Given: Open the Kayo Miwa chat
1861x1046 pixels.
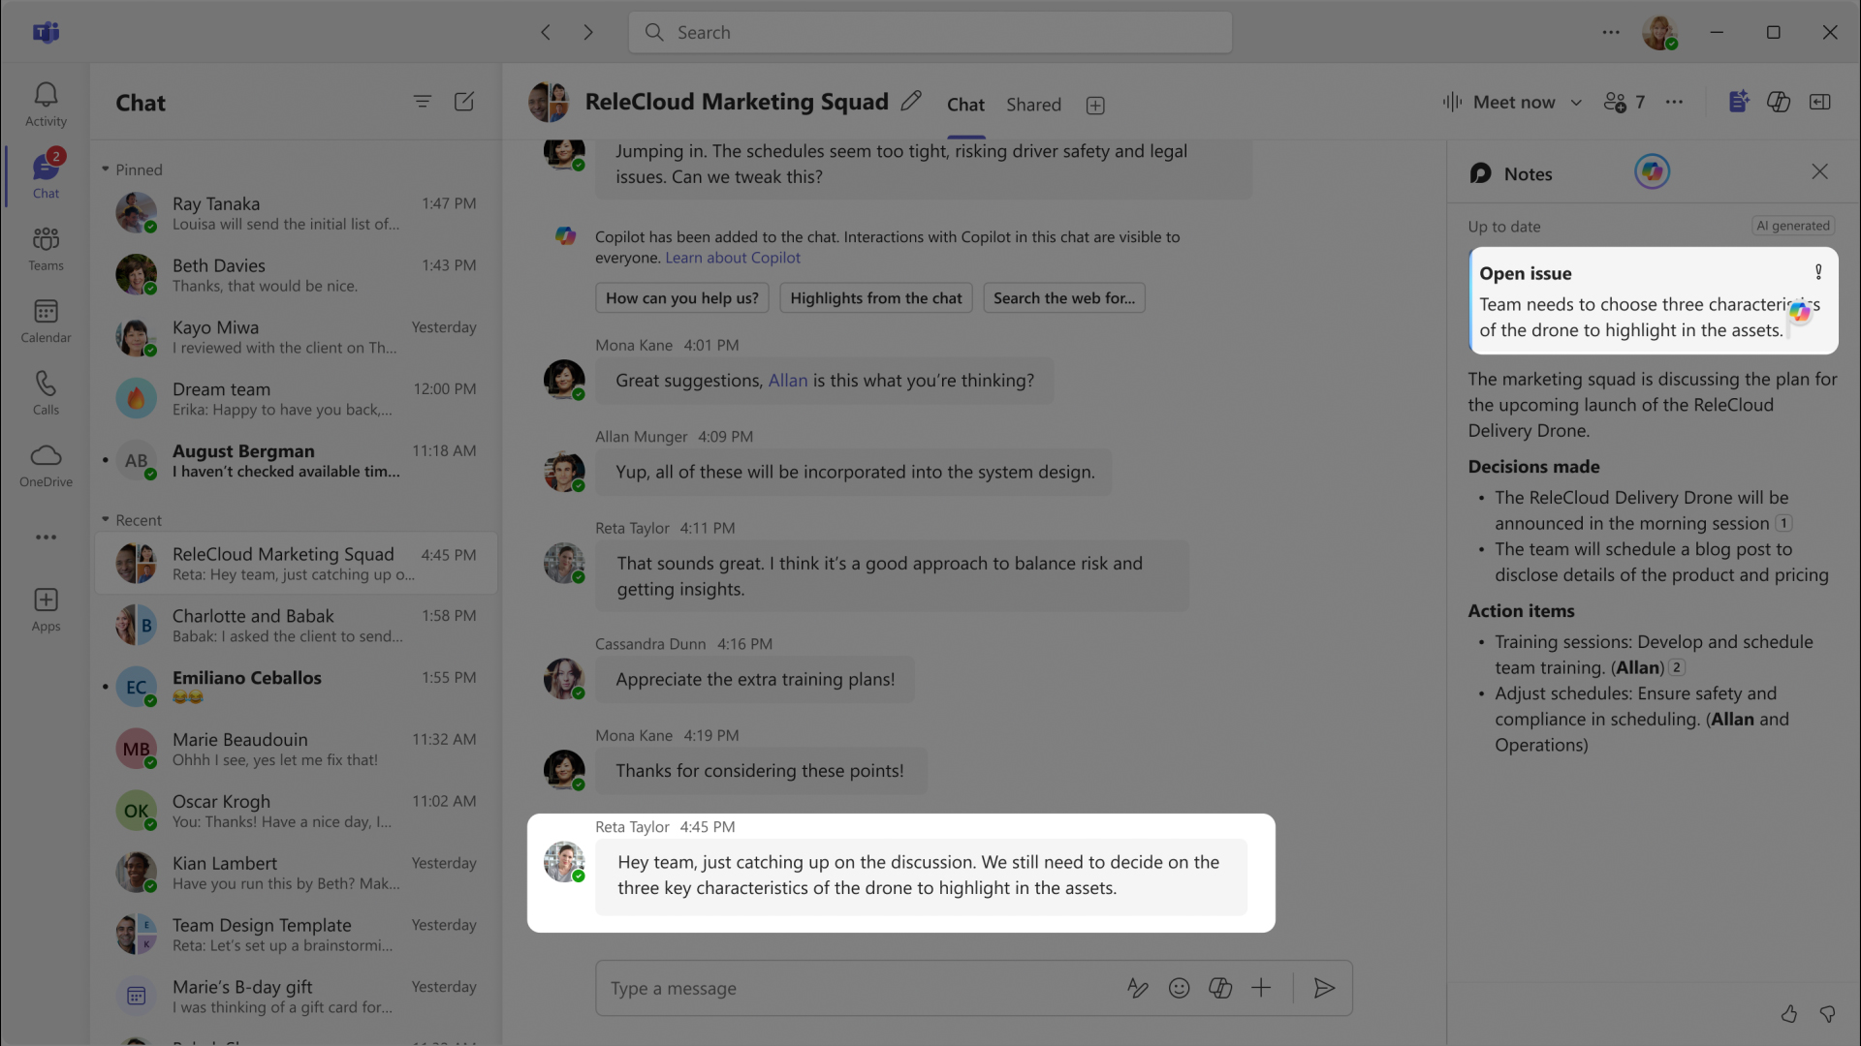Looking at the screenshot, I should (296, 337).
